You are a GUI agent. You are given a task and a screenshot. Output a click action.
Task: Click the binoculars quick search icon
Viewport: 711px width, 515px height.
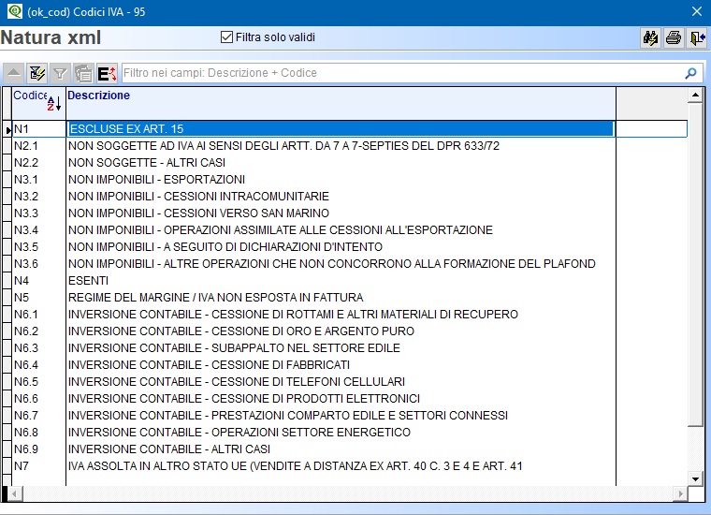click(650, 38)
